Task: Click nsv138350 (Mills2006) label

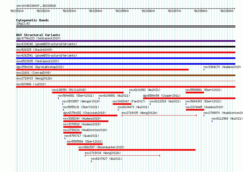Action: click(69, 90)
